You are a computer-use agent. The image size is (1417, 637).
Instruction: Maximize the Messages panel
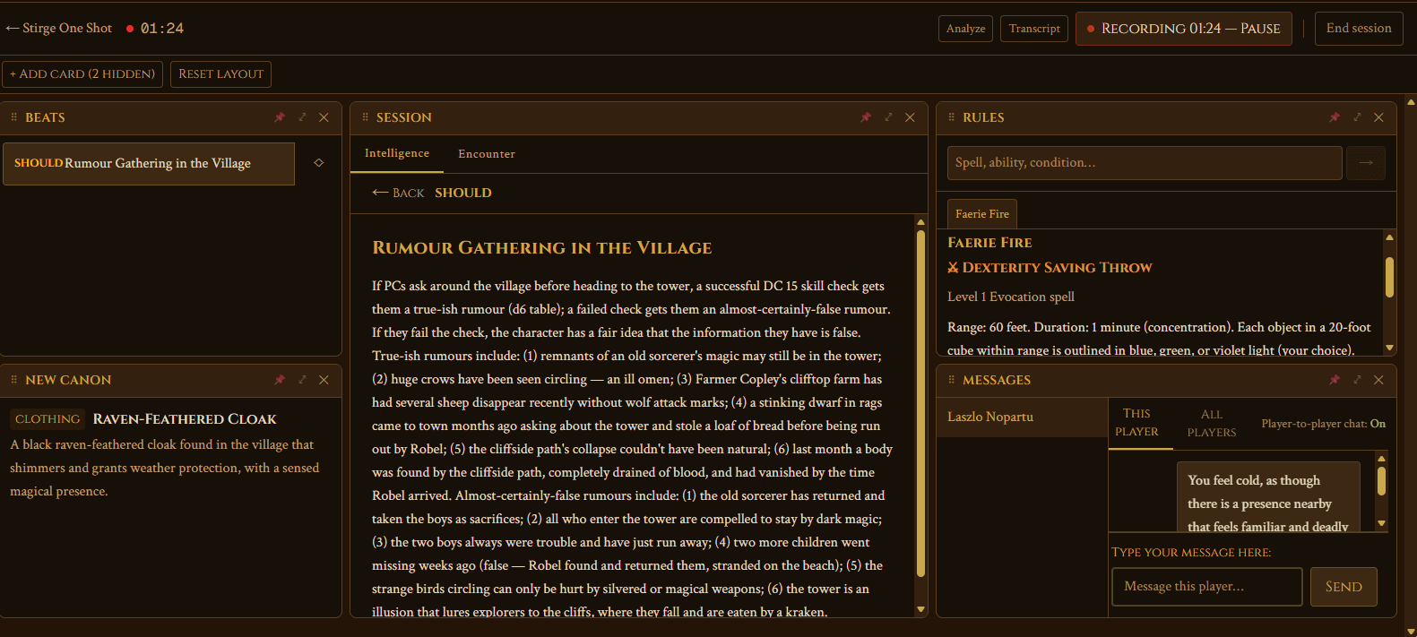point(1357,380)
